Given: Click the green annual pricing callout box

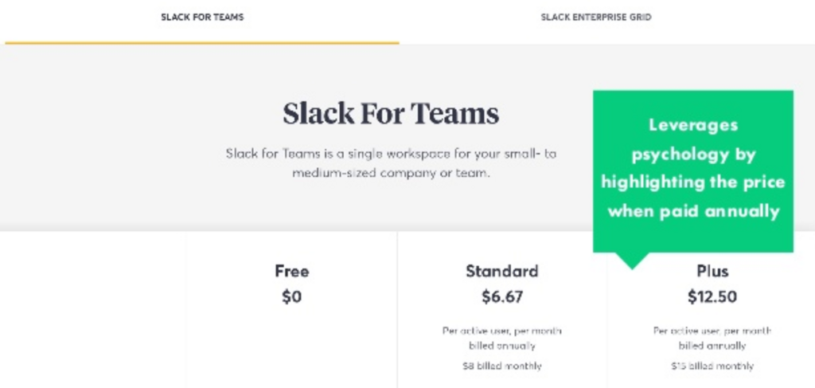Looking at the screenshot, I should point(693,171).
